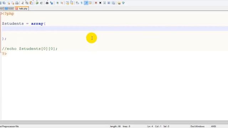The image size is (228, 128).
Task: Save the current recorded macro icon
Action: pyautogui.click(x=113, y=3)
